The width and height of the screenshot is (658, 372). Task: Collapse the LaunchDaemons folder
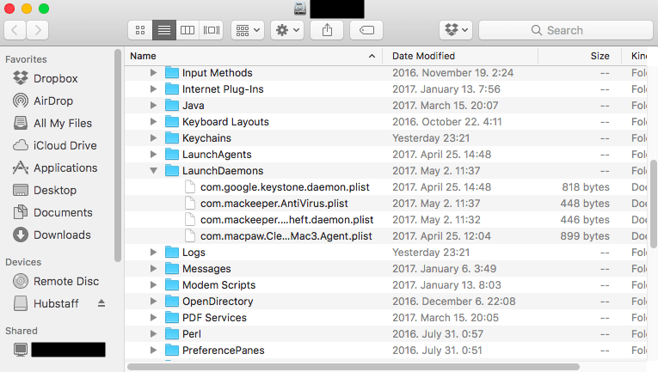tap(154, 171)
